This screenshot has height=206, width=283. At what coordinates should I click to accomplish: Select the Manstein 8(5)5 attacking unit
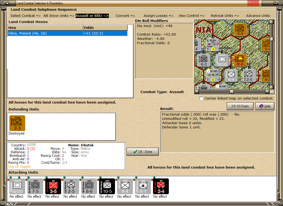tap(17, 186)
